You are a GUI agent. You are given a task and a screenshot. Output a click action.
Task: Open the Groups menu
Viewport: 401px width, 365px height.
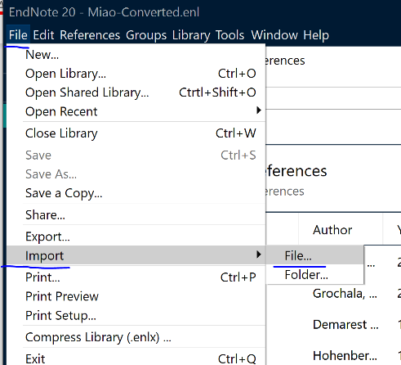[146, 35]
